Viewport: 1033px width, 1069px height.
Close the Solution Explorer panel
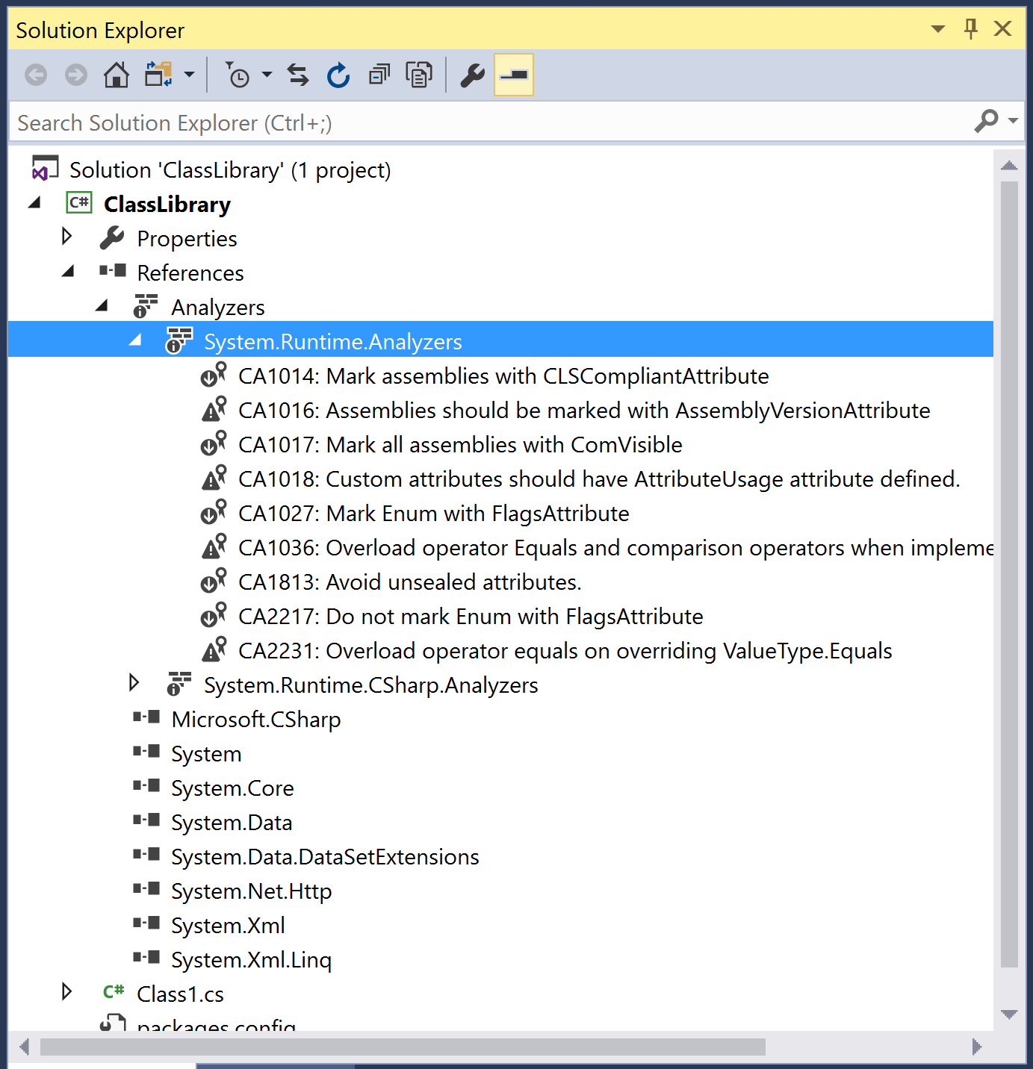point(1003,29)
